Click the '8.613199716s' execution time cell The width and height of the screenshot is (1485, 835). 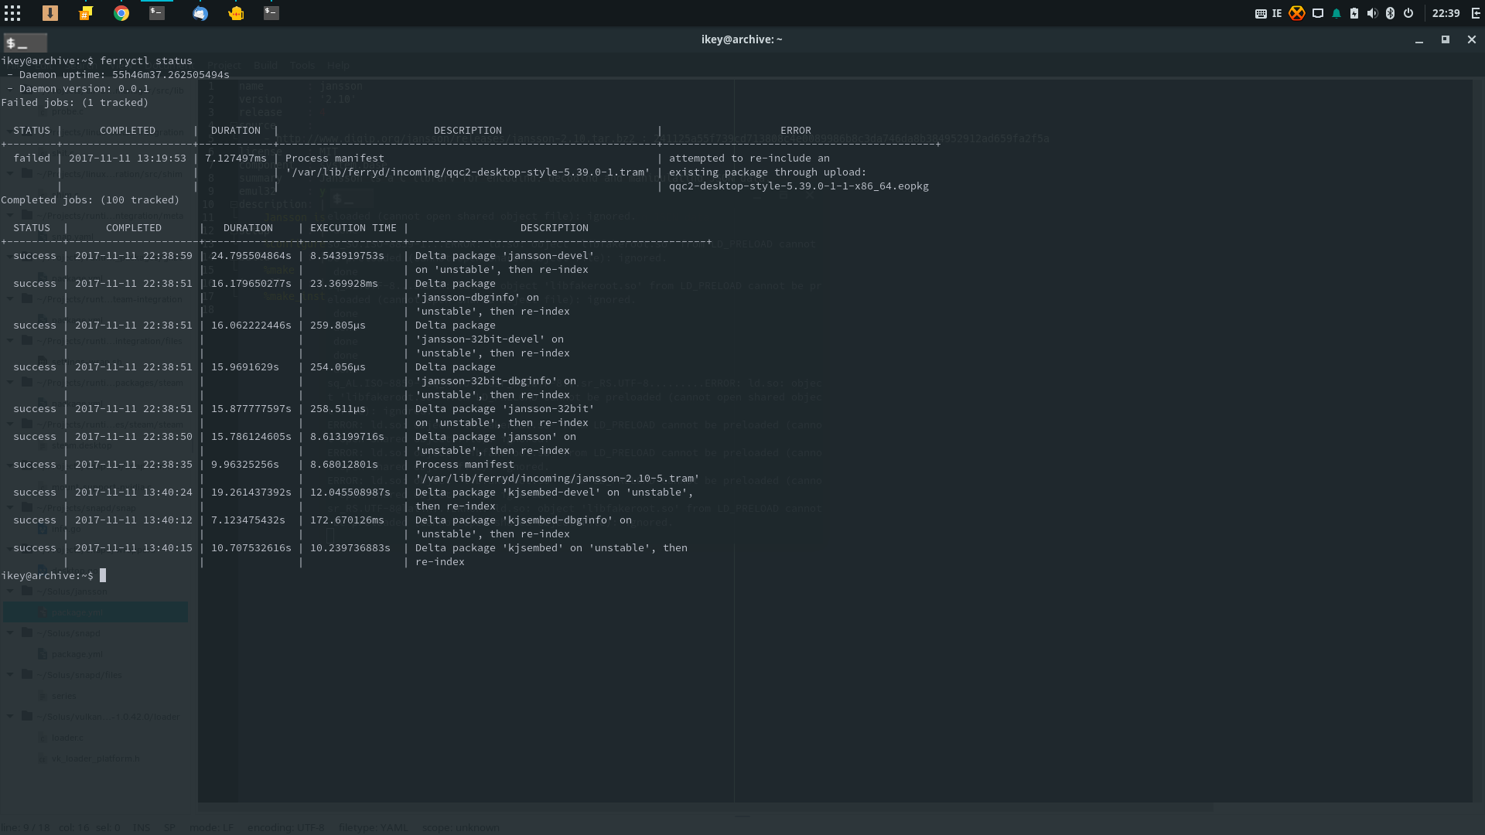[x=347, y=437]
